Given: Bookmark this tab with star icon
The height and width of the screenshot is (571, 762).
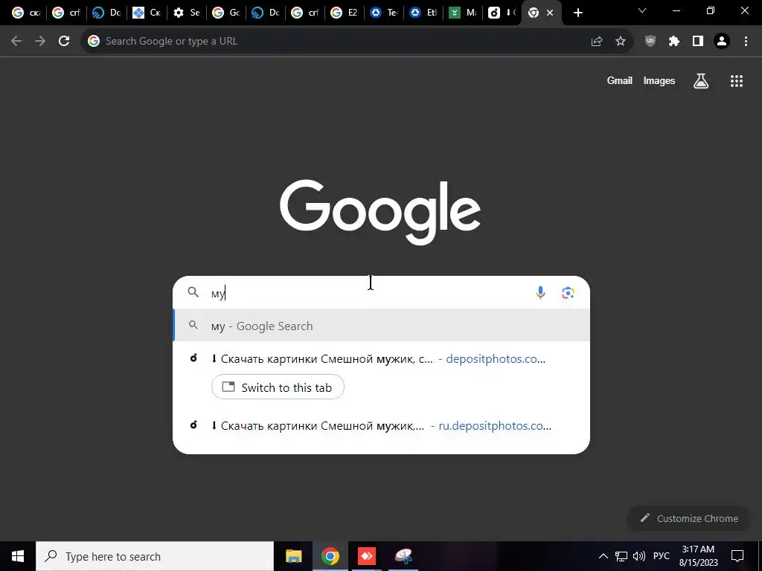Looking at the screenshot, I should click(621, 42).
